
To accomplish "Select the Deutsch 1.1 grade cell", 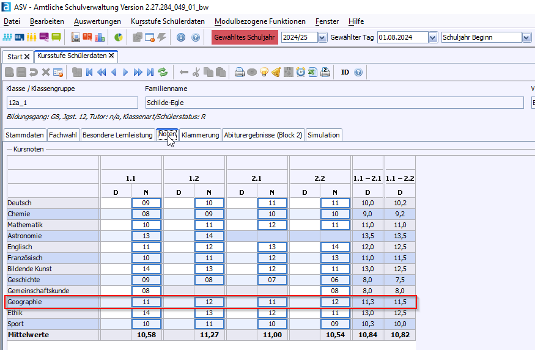I will click(x=146, y=203).
